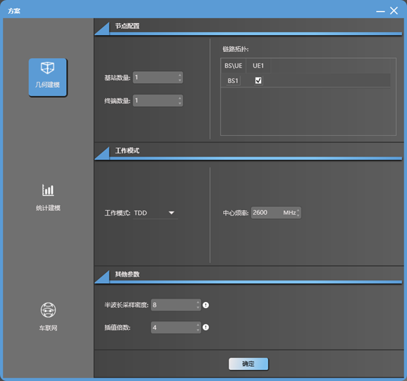
Task: Switch to the 车联网 icon
Action: pyautogui.click(x=47, y=310)
